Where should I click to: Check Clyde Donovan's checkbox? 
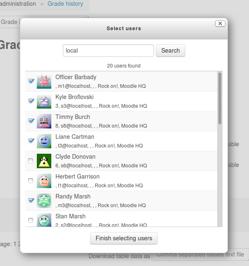coord(31,161)
